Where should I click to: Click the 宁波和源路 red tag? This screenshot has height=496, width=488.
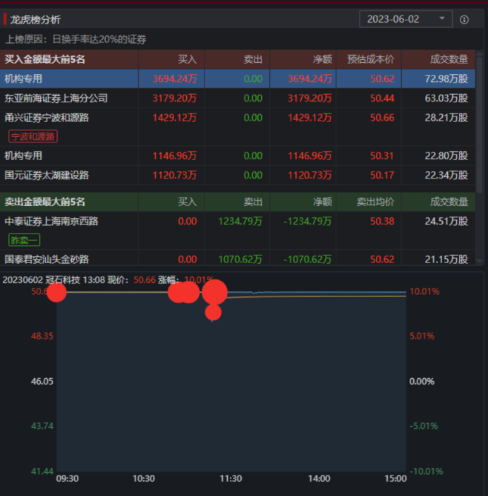33,136
